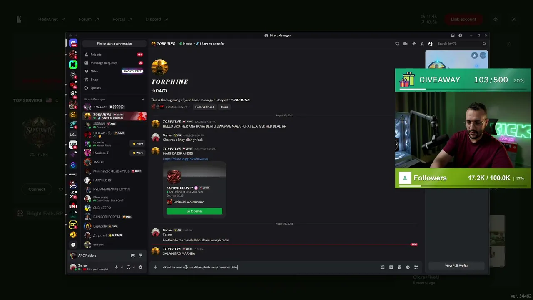533x300 pixels.
Task: Open DM with KARMILO 87
Action: (114, 180)
